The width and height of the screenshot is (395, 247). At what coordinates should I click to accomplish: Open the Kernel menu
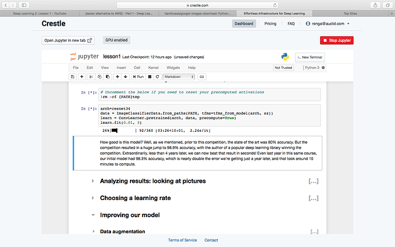153,68
